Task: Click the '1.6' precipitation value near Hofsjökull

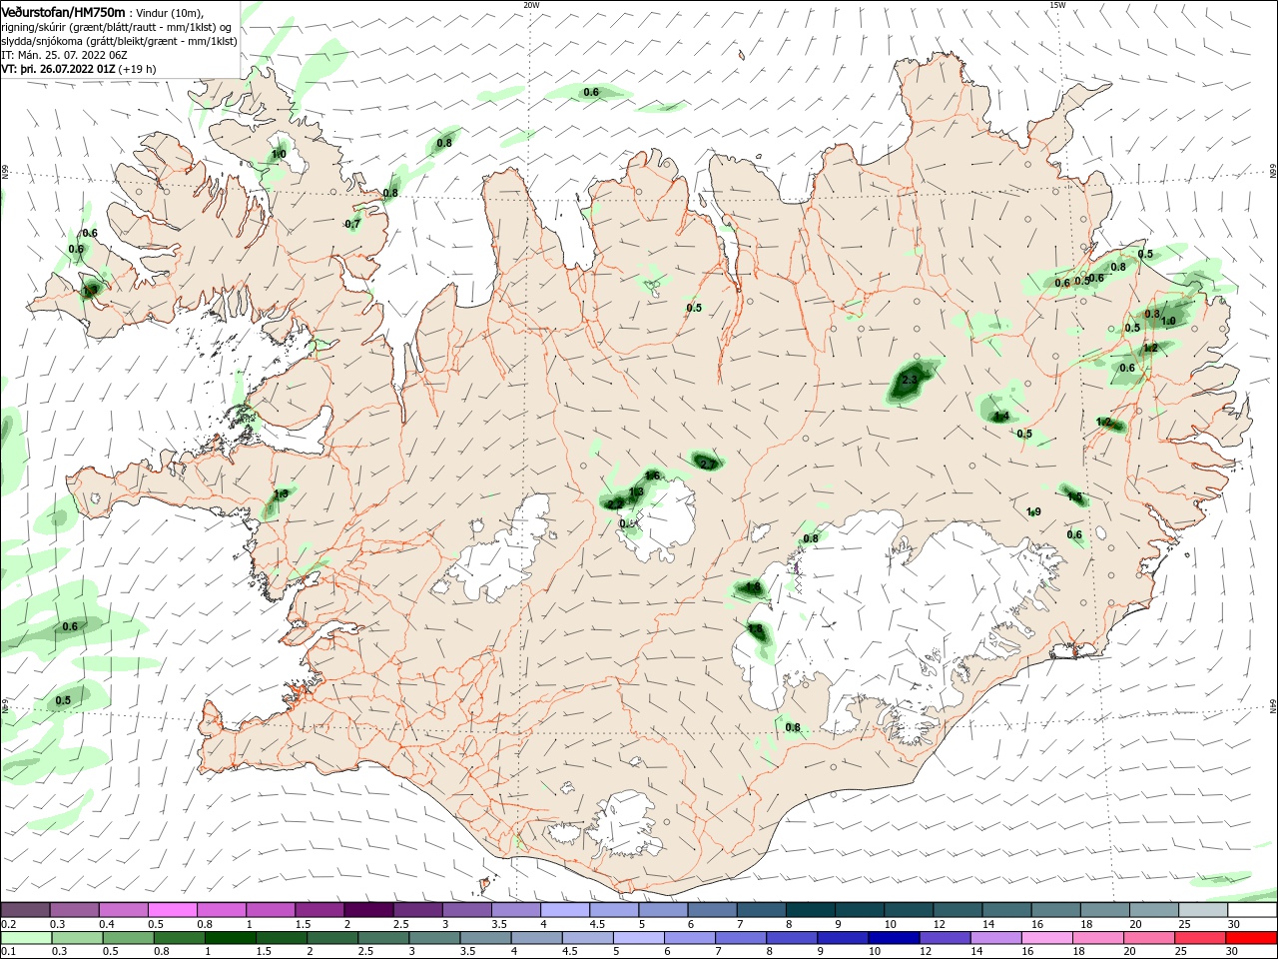Action: [653, 476]
